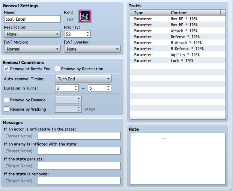Sort traits by Type column header
233x191 pixels.
pyautogui.click(x=149, y=13)
